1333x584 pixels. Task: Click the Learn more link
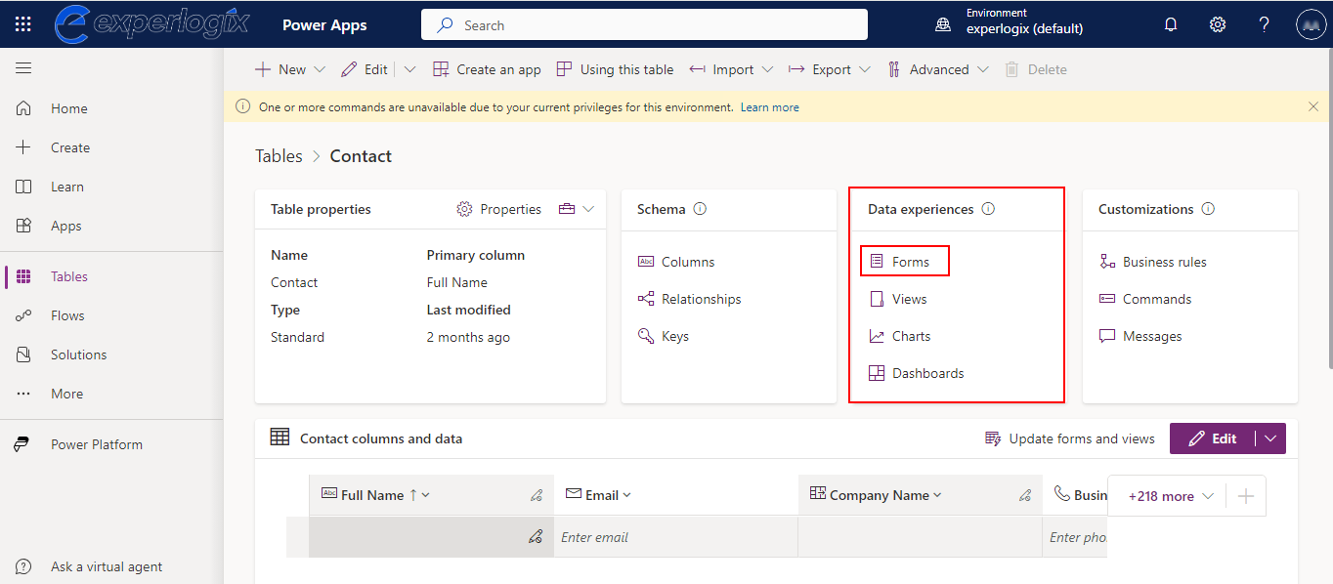click(770, 107)
